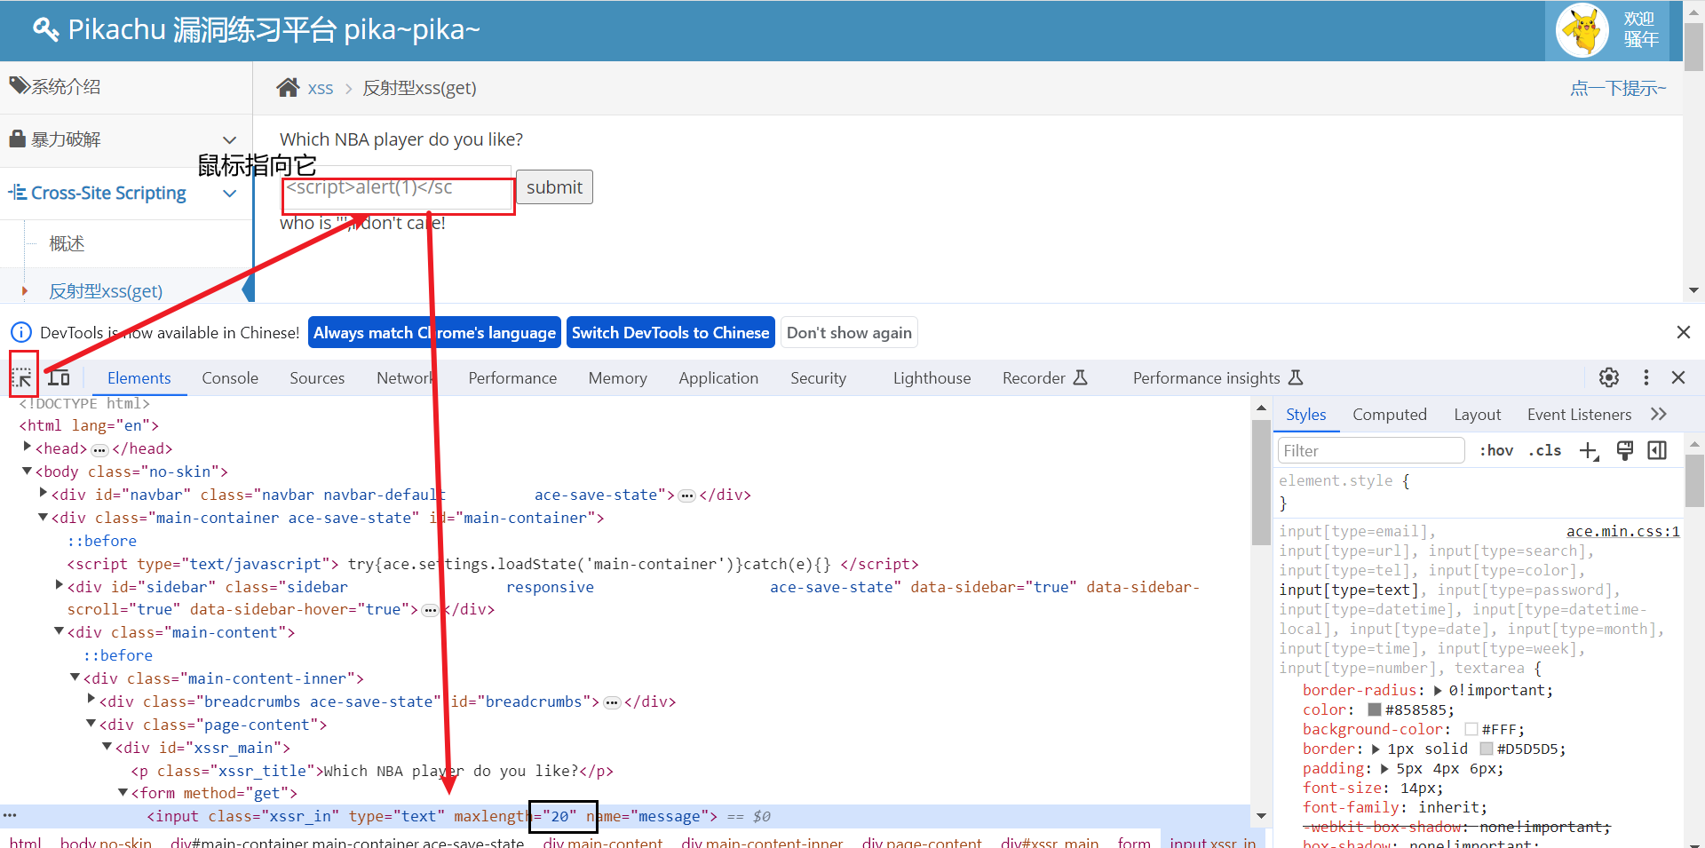
Task: Click input.xssr_in breadcrumb in DOM path
Action: pyautogui.click(x=1212, y=842)
